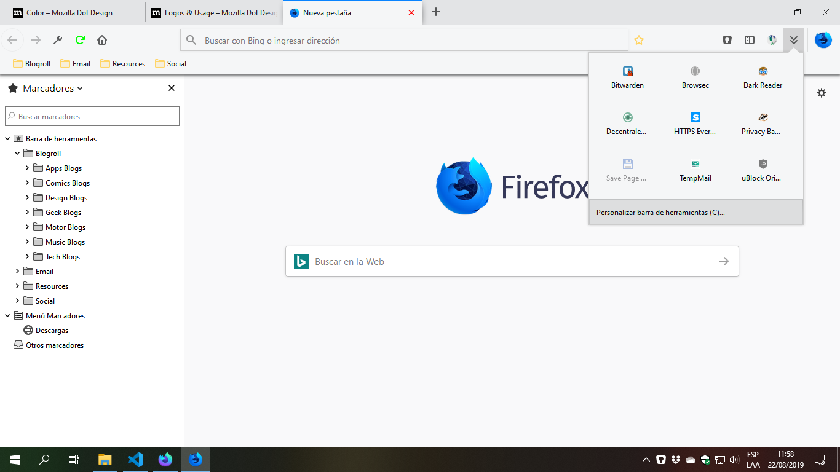Viewport: 840px width, 472px height.
Task: Expand the Design Blogs folder
Action: [28, 197]
